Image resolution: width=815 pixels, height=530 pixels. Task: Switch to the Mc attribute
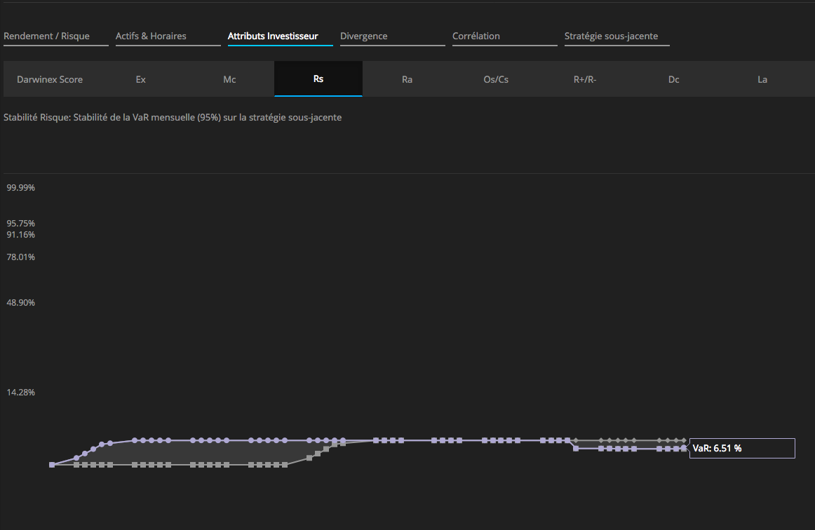(229, 79)
